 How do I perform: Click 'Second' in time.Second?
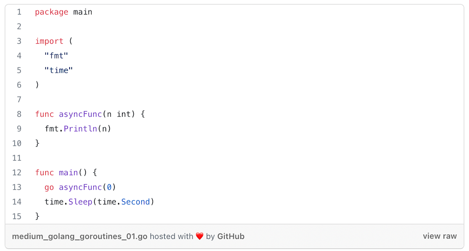click(135, 202)
